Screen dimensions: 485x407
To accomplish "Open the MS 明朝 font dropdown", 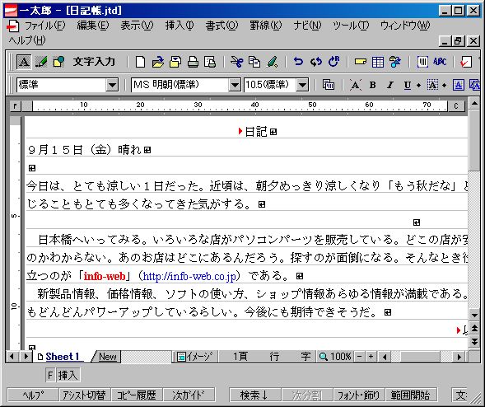I will [x=235, y=85].
